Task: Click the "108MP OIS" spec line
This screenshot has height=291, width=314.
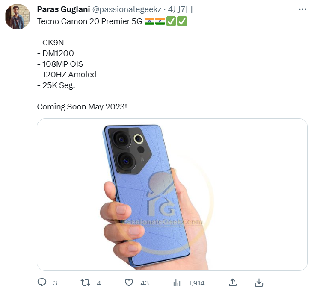Action: (x=62, y=64)
